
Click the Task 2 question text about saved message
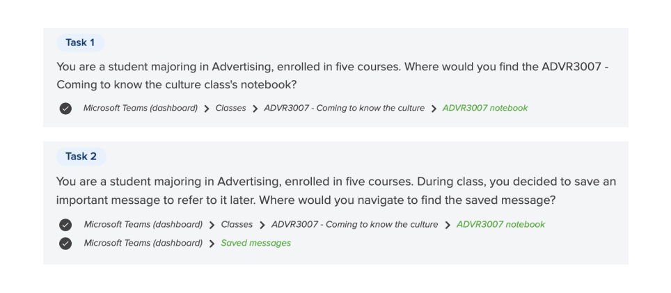[x=336, y=191]
